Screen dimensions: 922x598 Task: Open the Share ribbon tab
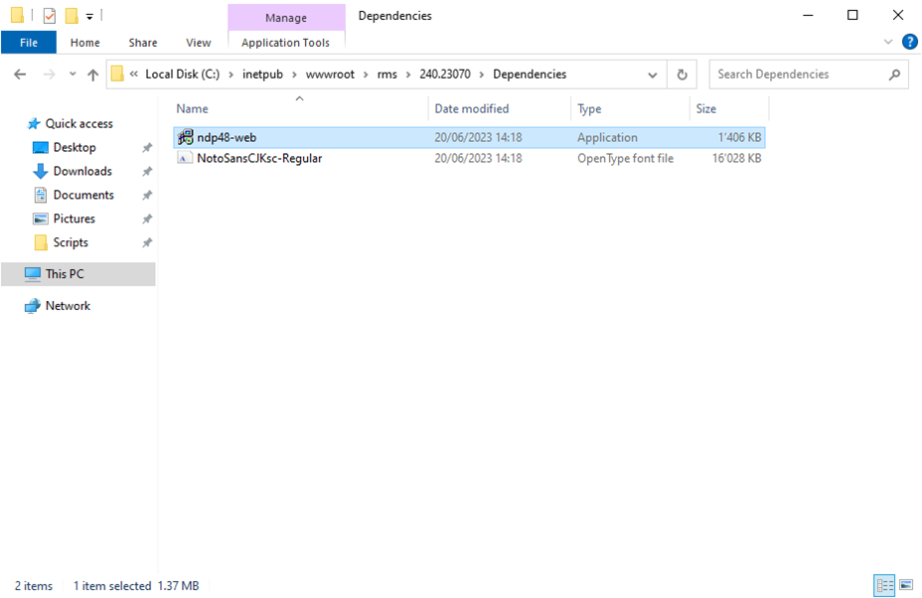pyautogui.click(x=143, y=43)
